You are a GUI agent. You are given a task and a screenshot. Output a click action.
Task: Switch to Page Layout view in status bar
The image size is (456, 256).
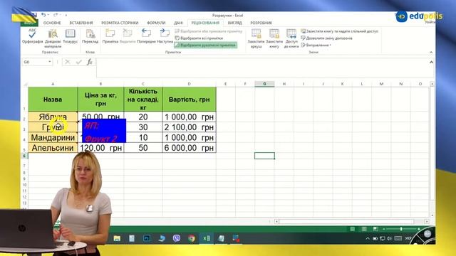[364, 229]
